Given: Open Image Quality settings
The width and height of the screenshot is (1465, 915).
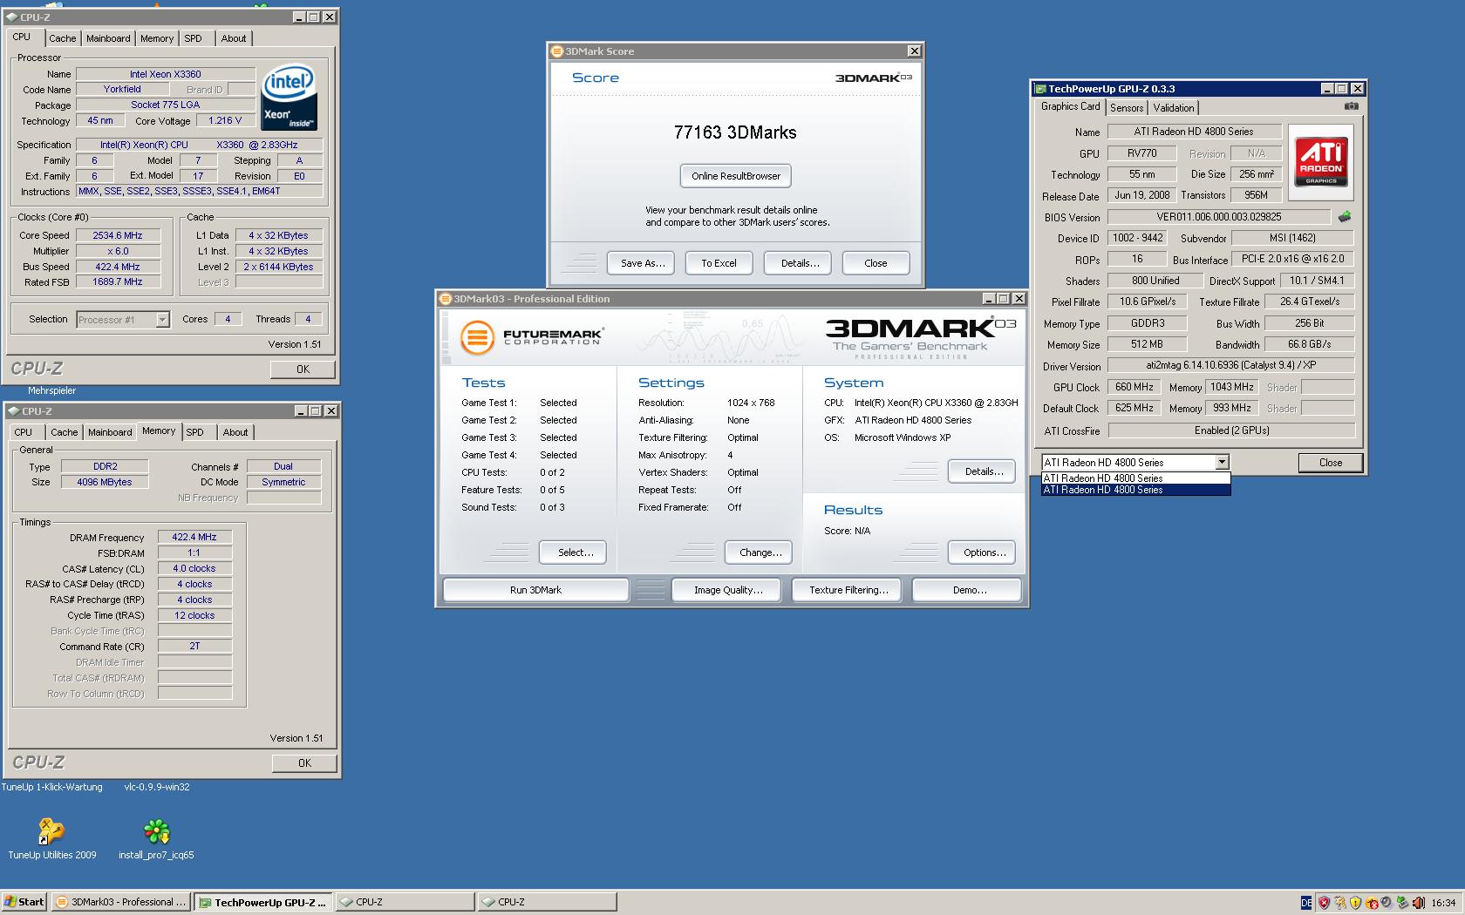Looking at the screenshot, I should pos(728,590).
